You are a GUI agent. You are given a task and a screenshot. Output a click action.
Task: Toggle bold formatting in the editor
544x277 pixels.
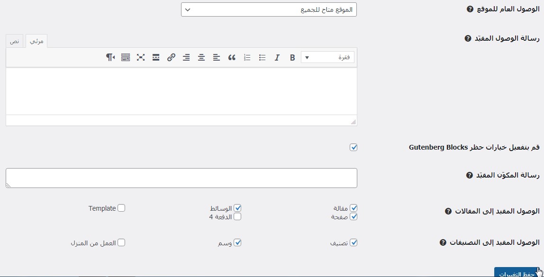tap(292, 57)
